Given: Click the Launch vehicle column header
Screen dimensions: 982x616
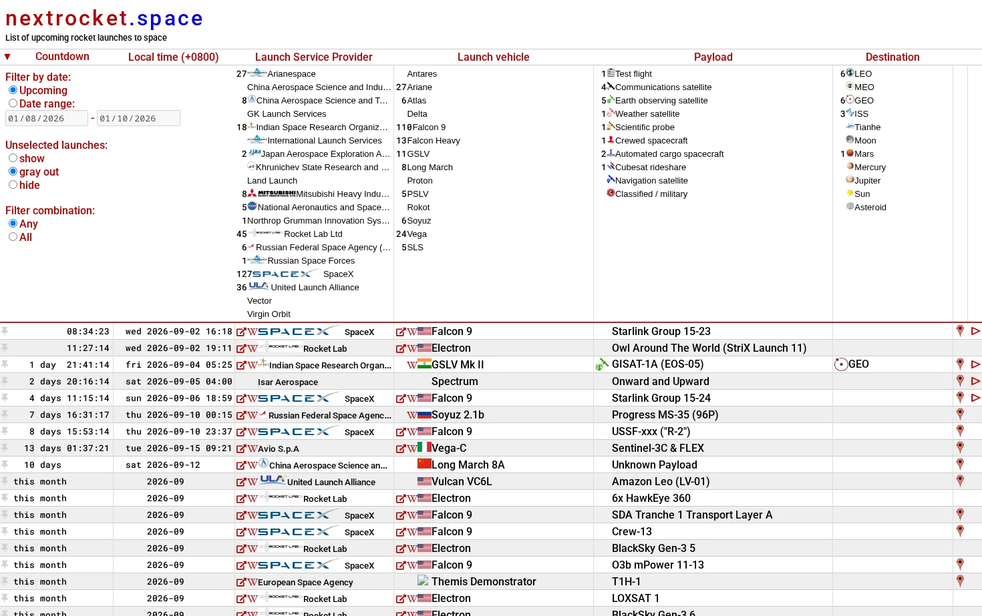Looking at the screenshot, I should click(x=494, y=57).
